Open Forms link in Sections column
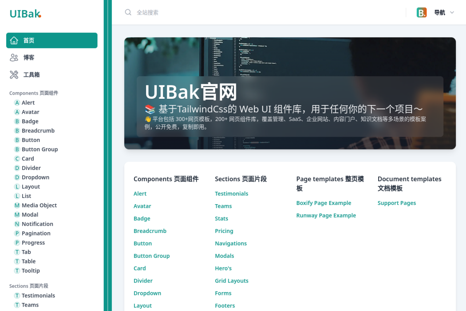Viewport: 466px width, 311px height. tap(223, 293)
